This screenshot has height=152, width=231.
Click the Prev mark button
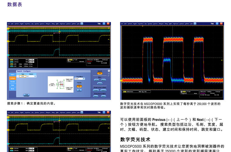click(96, 80)
